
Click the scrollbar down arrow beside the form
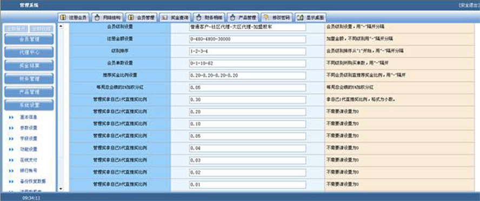61,189
